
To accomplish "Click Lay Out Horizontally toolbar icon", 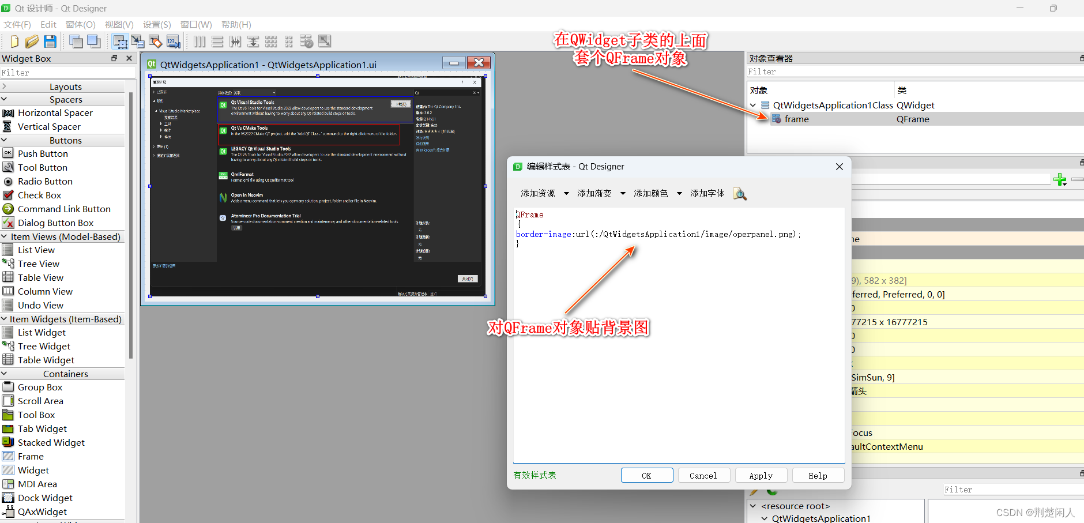I will (x=200, y=42).
